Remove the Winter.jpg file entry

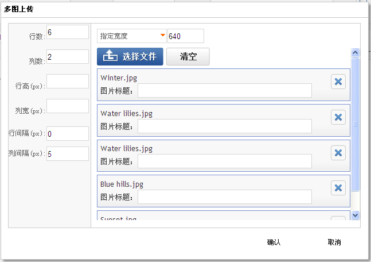338,82
